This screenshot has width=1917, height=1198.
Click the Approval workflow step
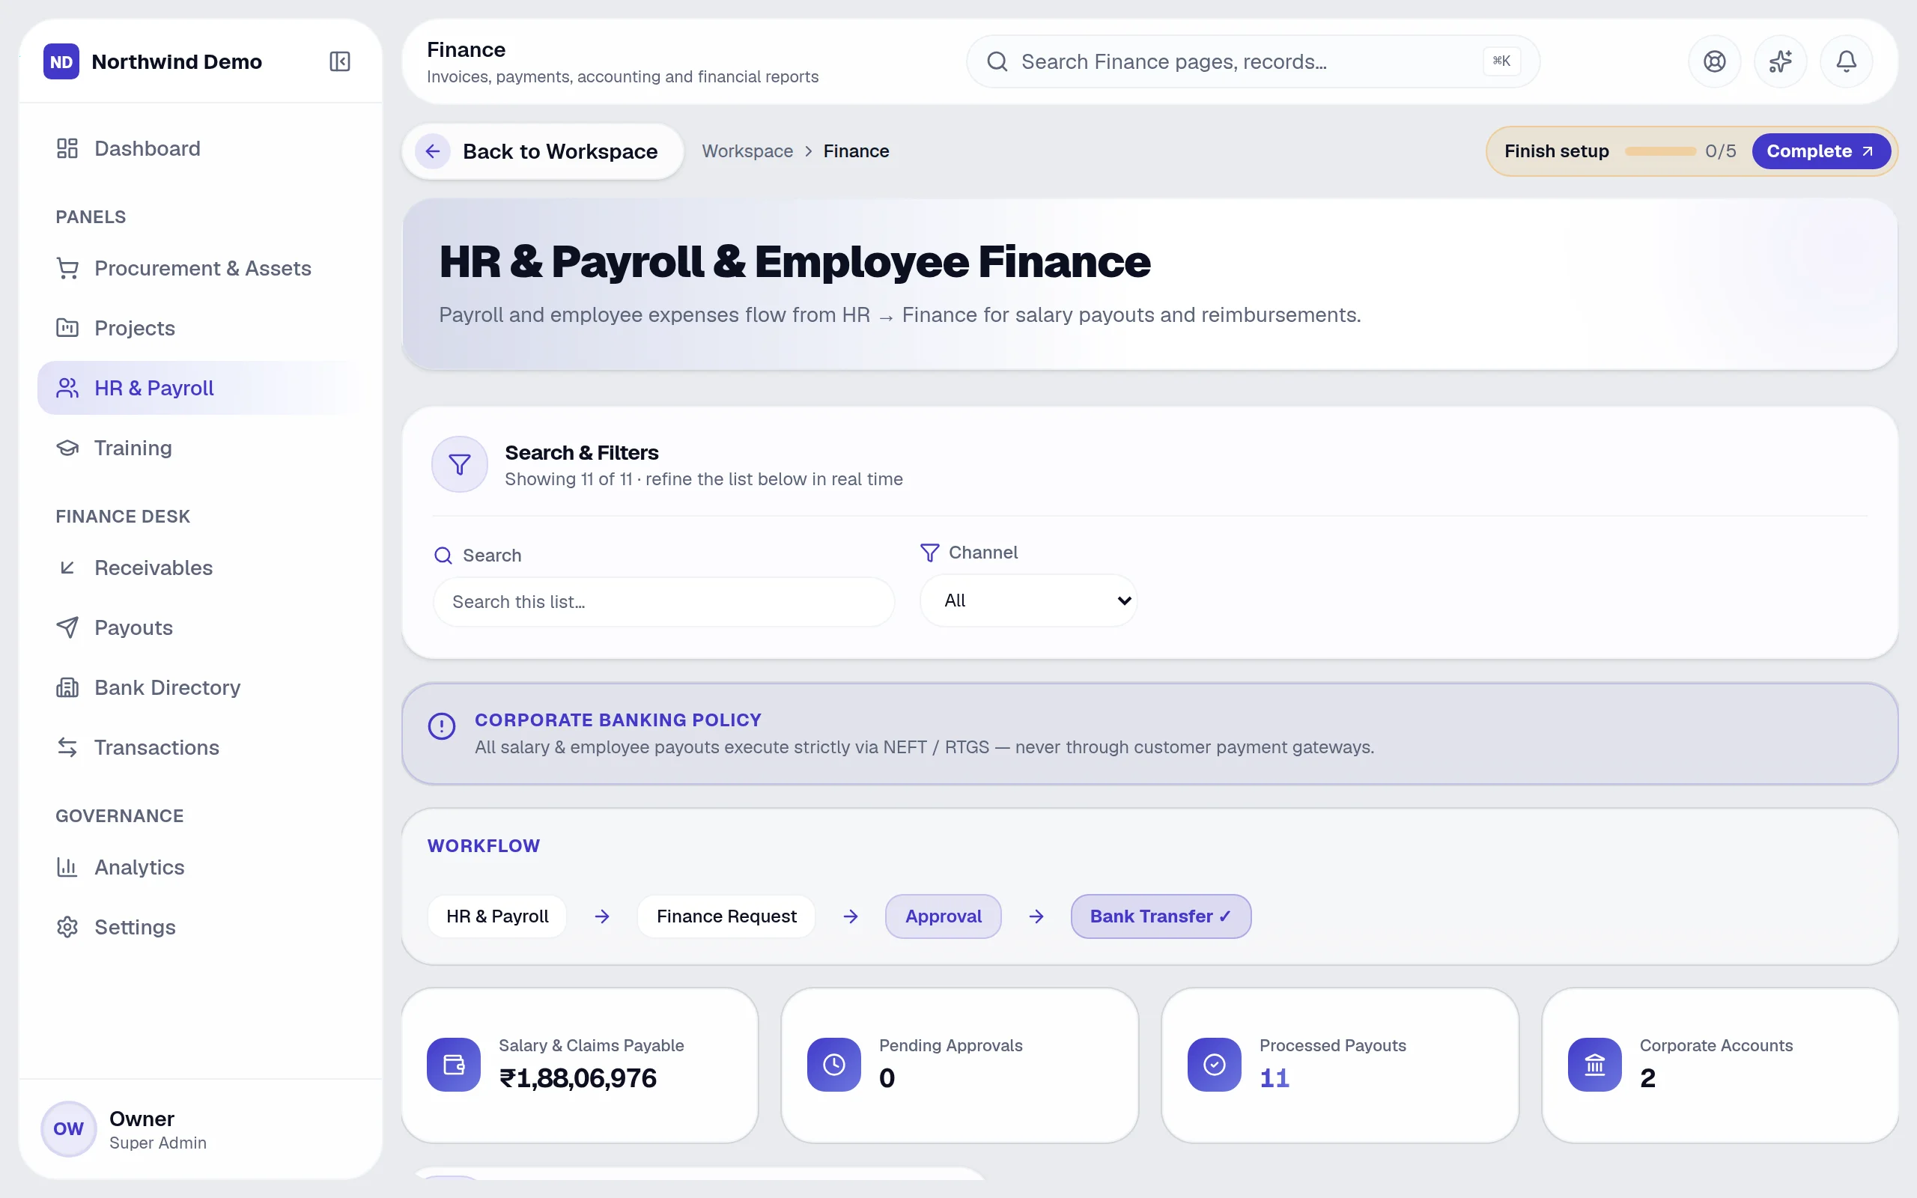(943, 916)
